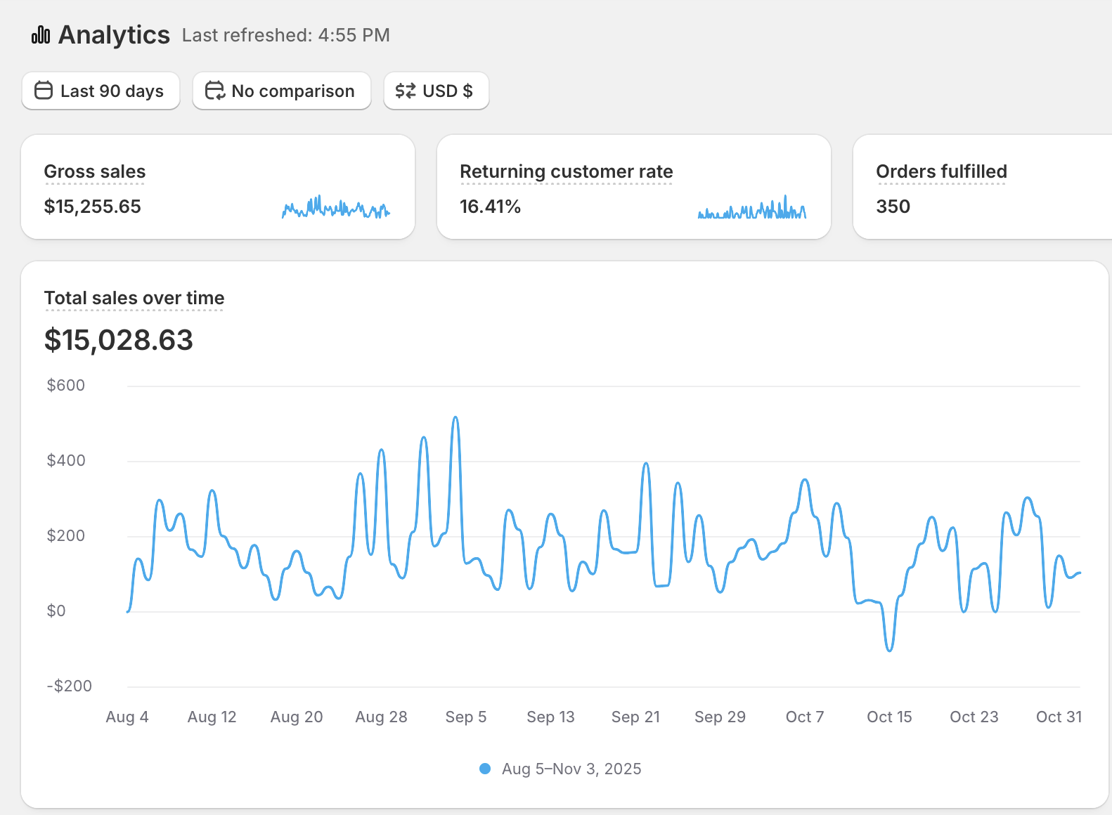Open the Returning customer rate metric title

[x=567, y=171]
